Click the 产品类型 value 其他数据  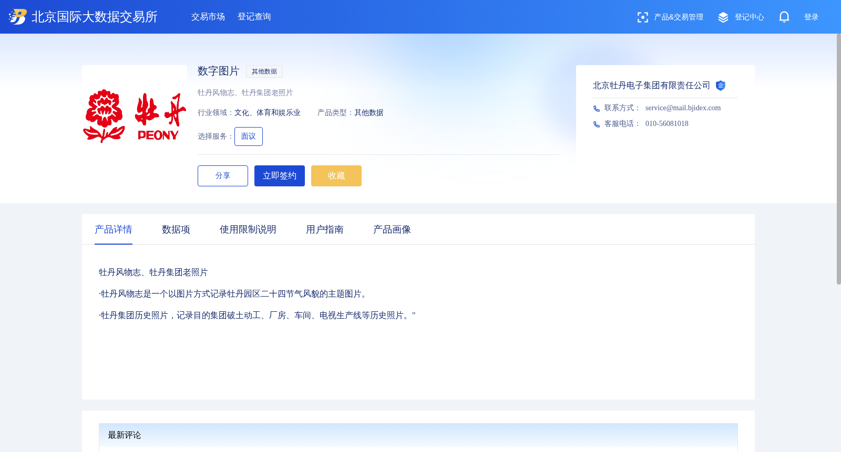pos(369,113)
